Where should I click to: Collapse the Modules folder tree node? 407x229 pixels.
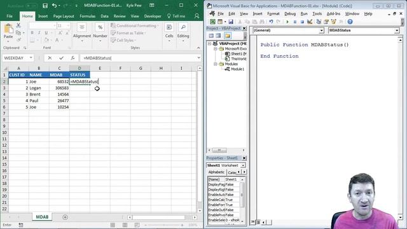click(215, 64)
